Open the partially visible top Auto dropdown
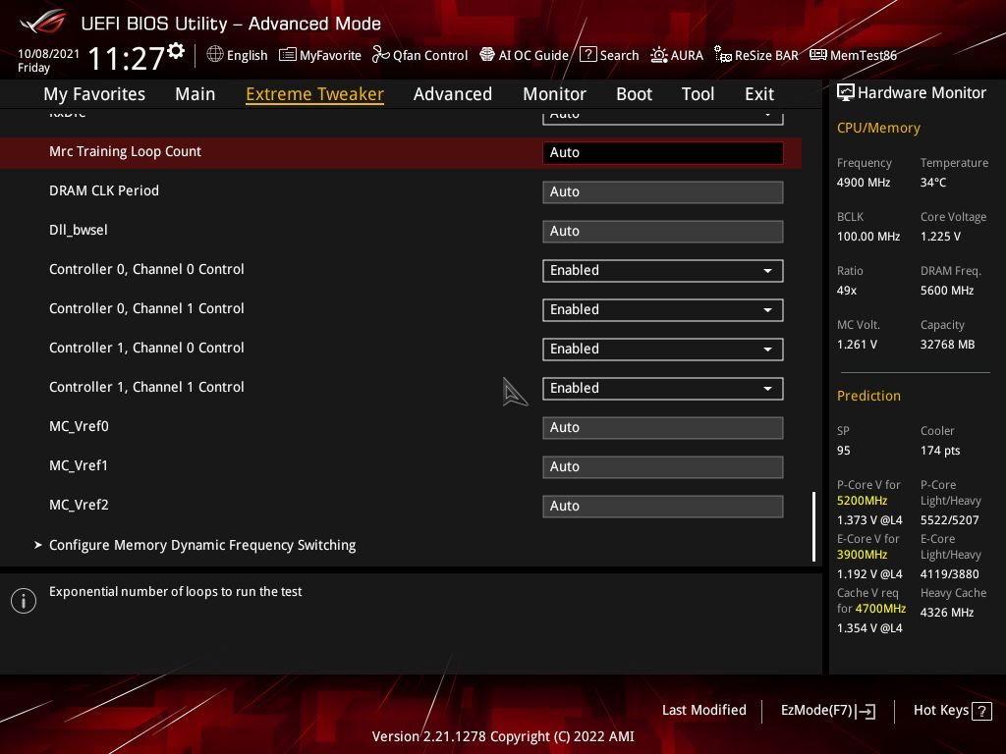Image resolution: width=1006 pixels, height=754 pixels. [x=663, y=117]
